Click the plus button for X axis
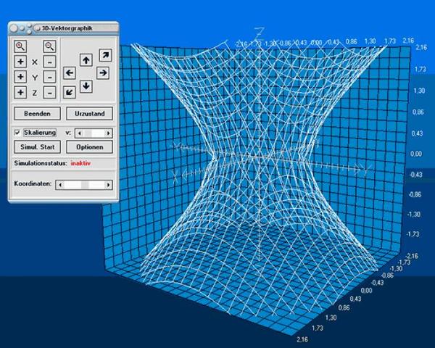Image resolution: width=435 pixels, height=348 pixels. pos(20,62)
